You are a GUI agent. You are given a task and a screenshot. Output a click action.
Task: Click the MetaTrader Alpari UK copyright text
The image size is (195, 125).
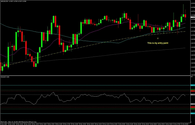tap(18, 122)
